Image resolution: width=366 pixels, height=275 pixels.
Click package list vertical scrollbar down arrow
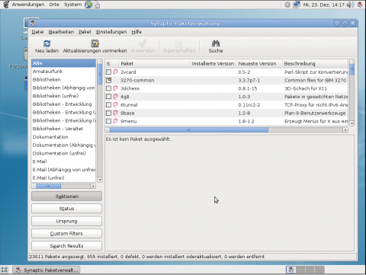(x=352, y=123)
